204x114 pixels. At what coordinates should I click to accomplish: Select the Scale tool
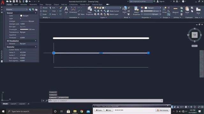coord(43,14)
